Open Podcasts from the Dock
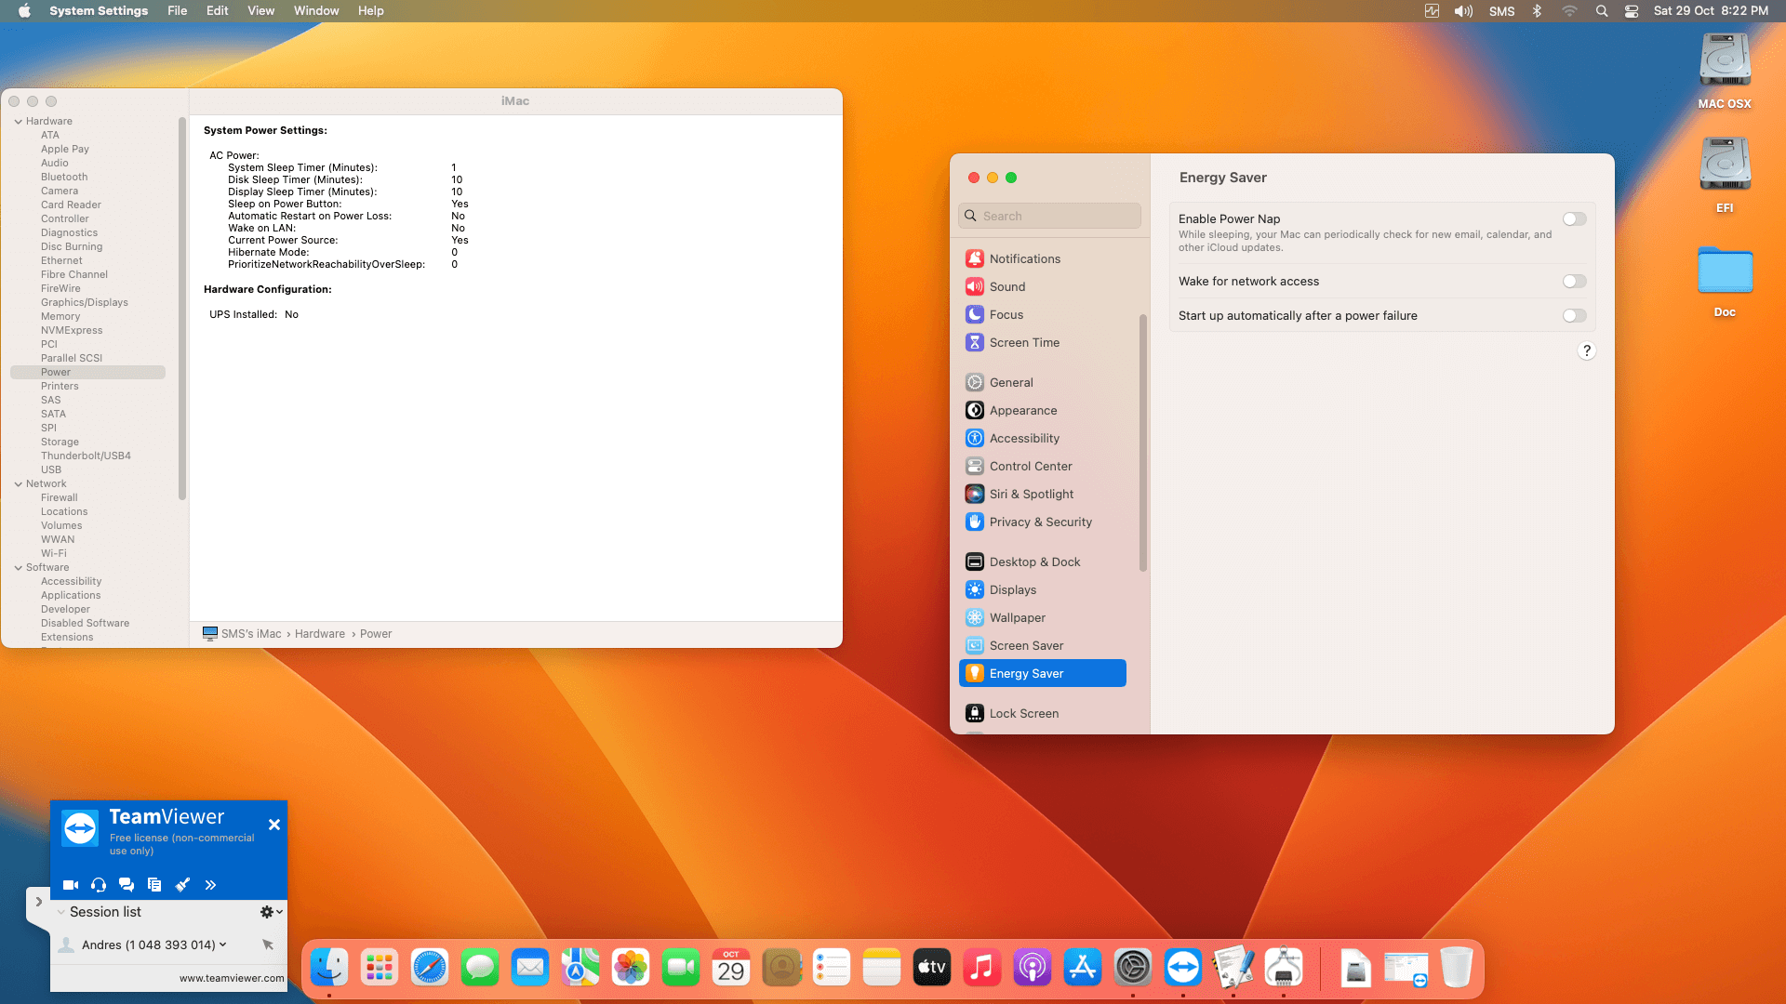This screenshot has height=1004, width=1786. [1033, 968]
